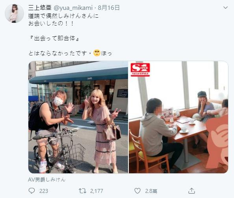The height and width of the screenshot is (198, 234).
Task: Open the right cafe photo
Action: [x=178, y=117]
